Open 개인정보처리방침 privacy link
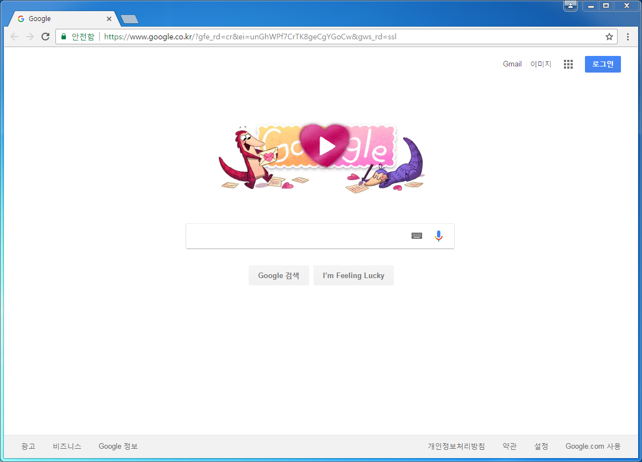Viewport: 642px width, 462px height. (456, 446)
